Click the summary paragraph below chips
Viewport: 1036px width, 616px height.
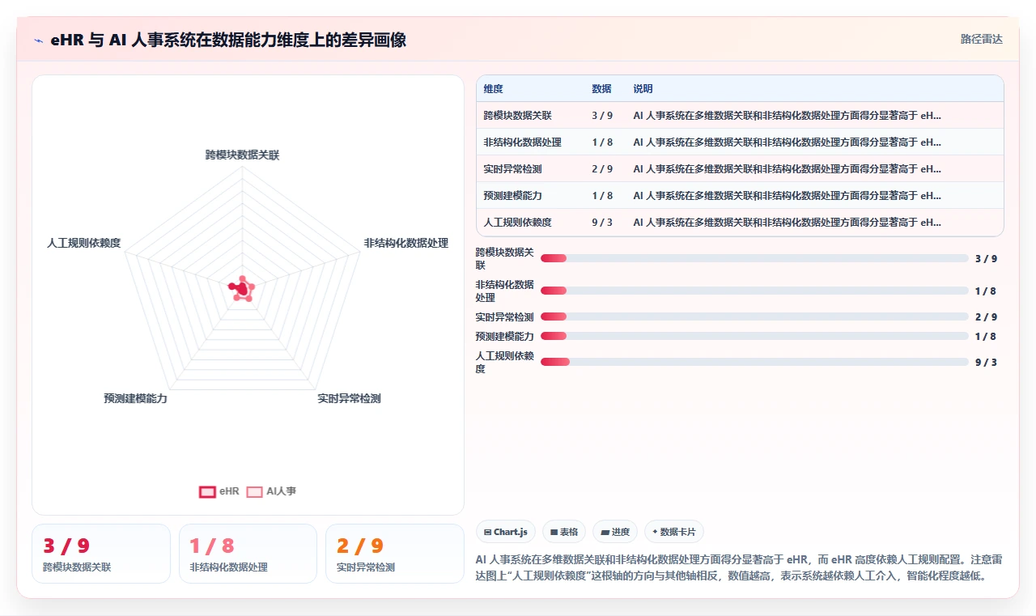pos(740,568)
